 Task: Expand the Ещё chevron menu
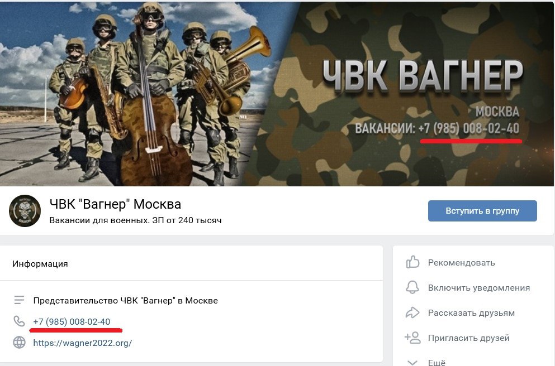412,363
